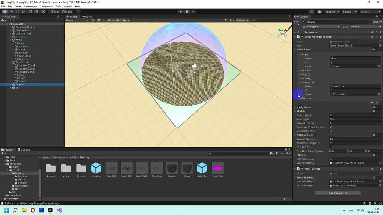Open Transform component help icon
The width and height of the screenshot is (383, 215).
click(373, 32)
